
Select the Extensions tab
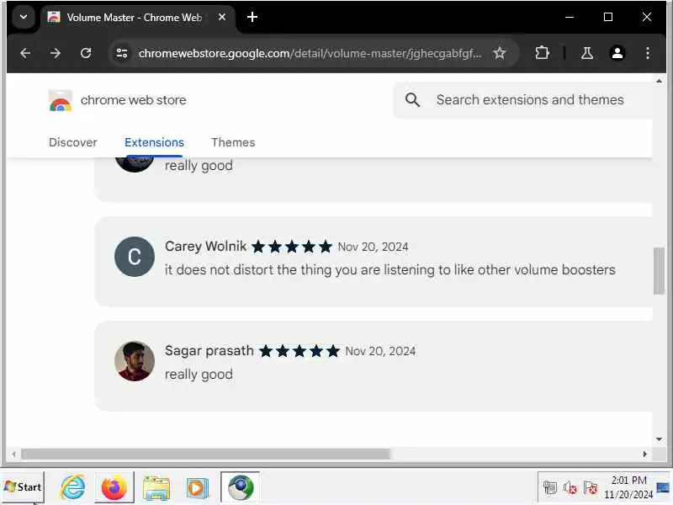(154, 142)
